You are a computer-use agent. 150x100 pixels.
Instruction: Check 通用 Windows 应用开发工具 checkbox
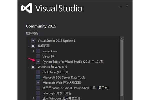(38, 98)
